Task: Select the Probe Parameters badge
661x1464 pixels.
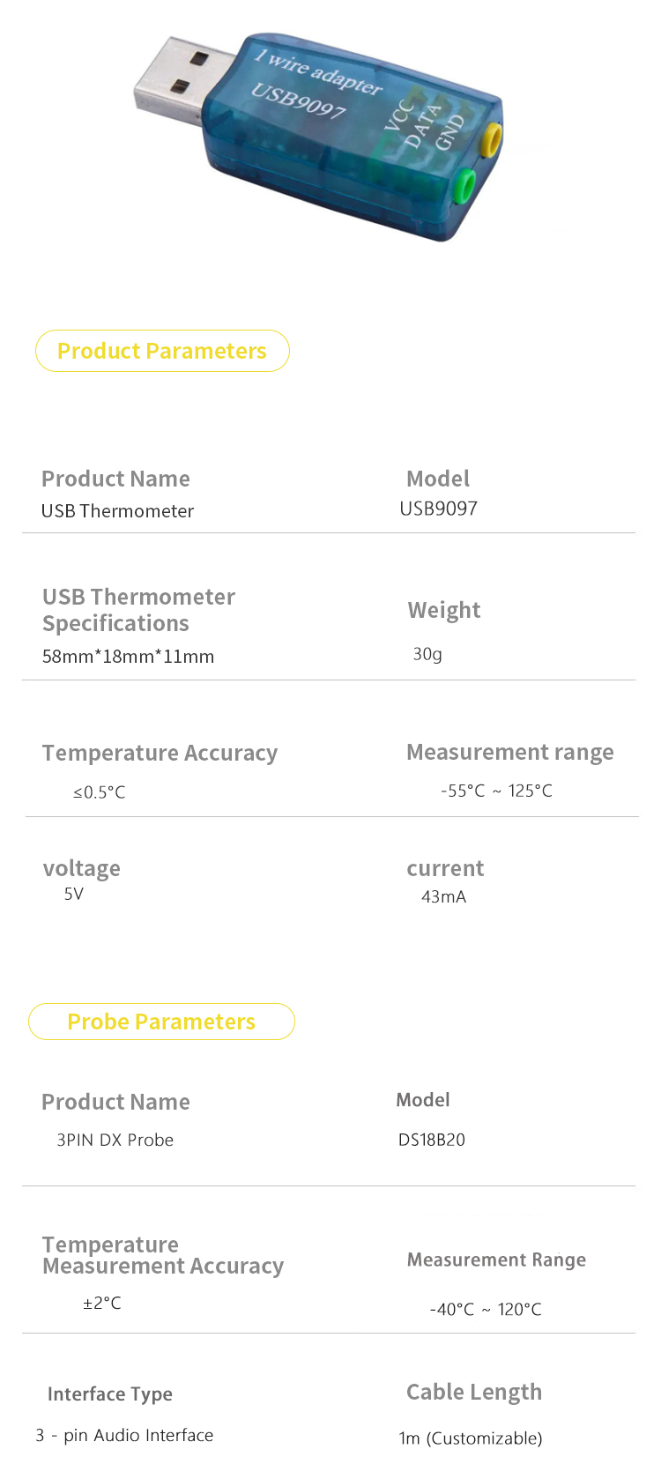Action: tap(161, 1022)
